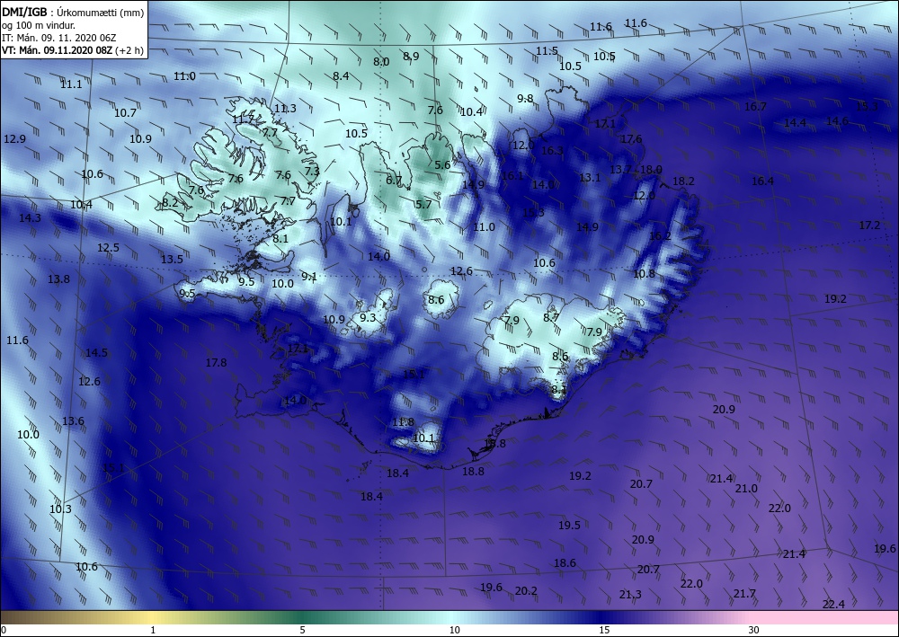Viewport: 899px width, 637px height.
Task: Select the 13.6 value label
Action: point(73,421)
